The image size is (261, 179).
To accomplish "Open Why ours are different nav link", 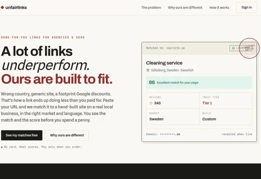I will click(x=185, y=8).
